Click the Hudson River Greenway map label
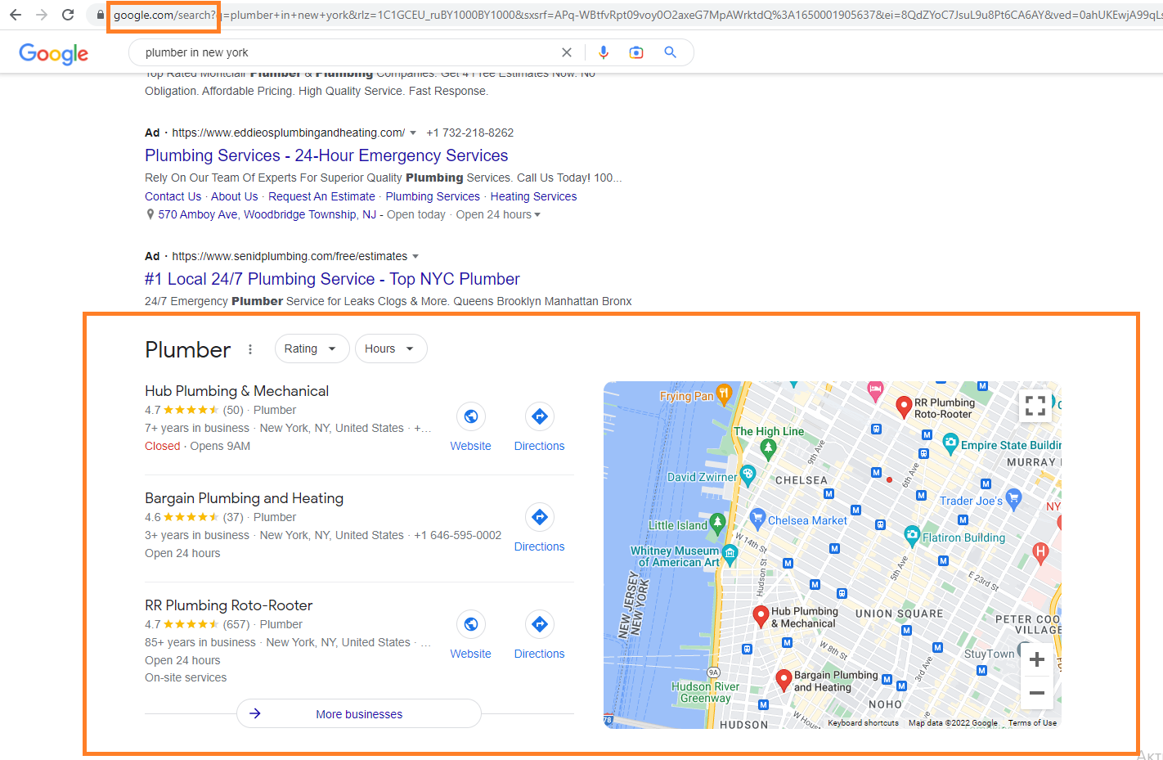 705,692
